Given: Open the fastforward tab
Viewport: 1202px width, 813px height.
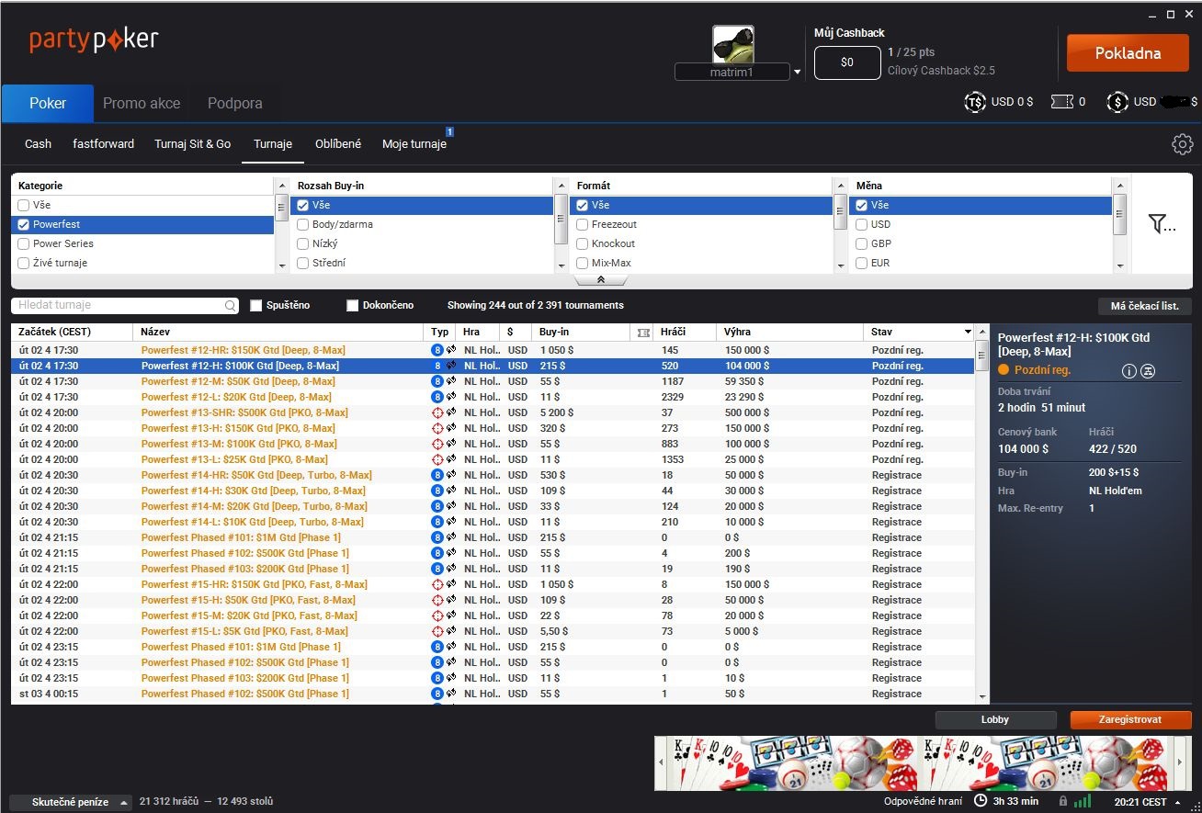Looking at the screenshot, I should click(x=104, y=144).
